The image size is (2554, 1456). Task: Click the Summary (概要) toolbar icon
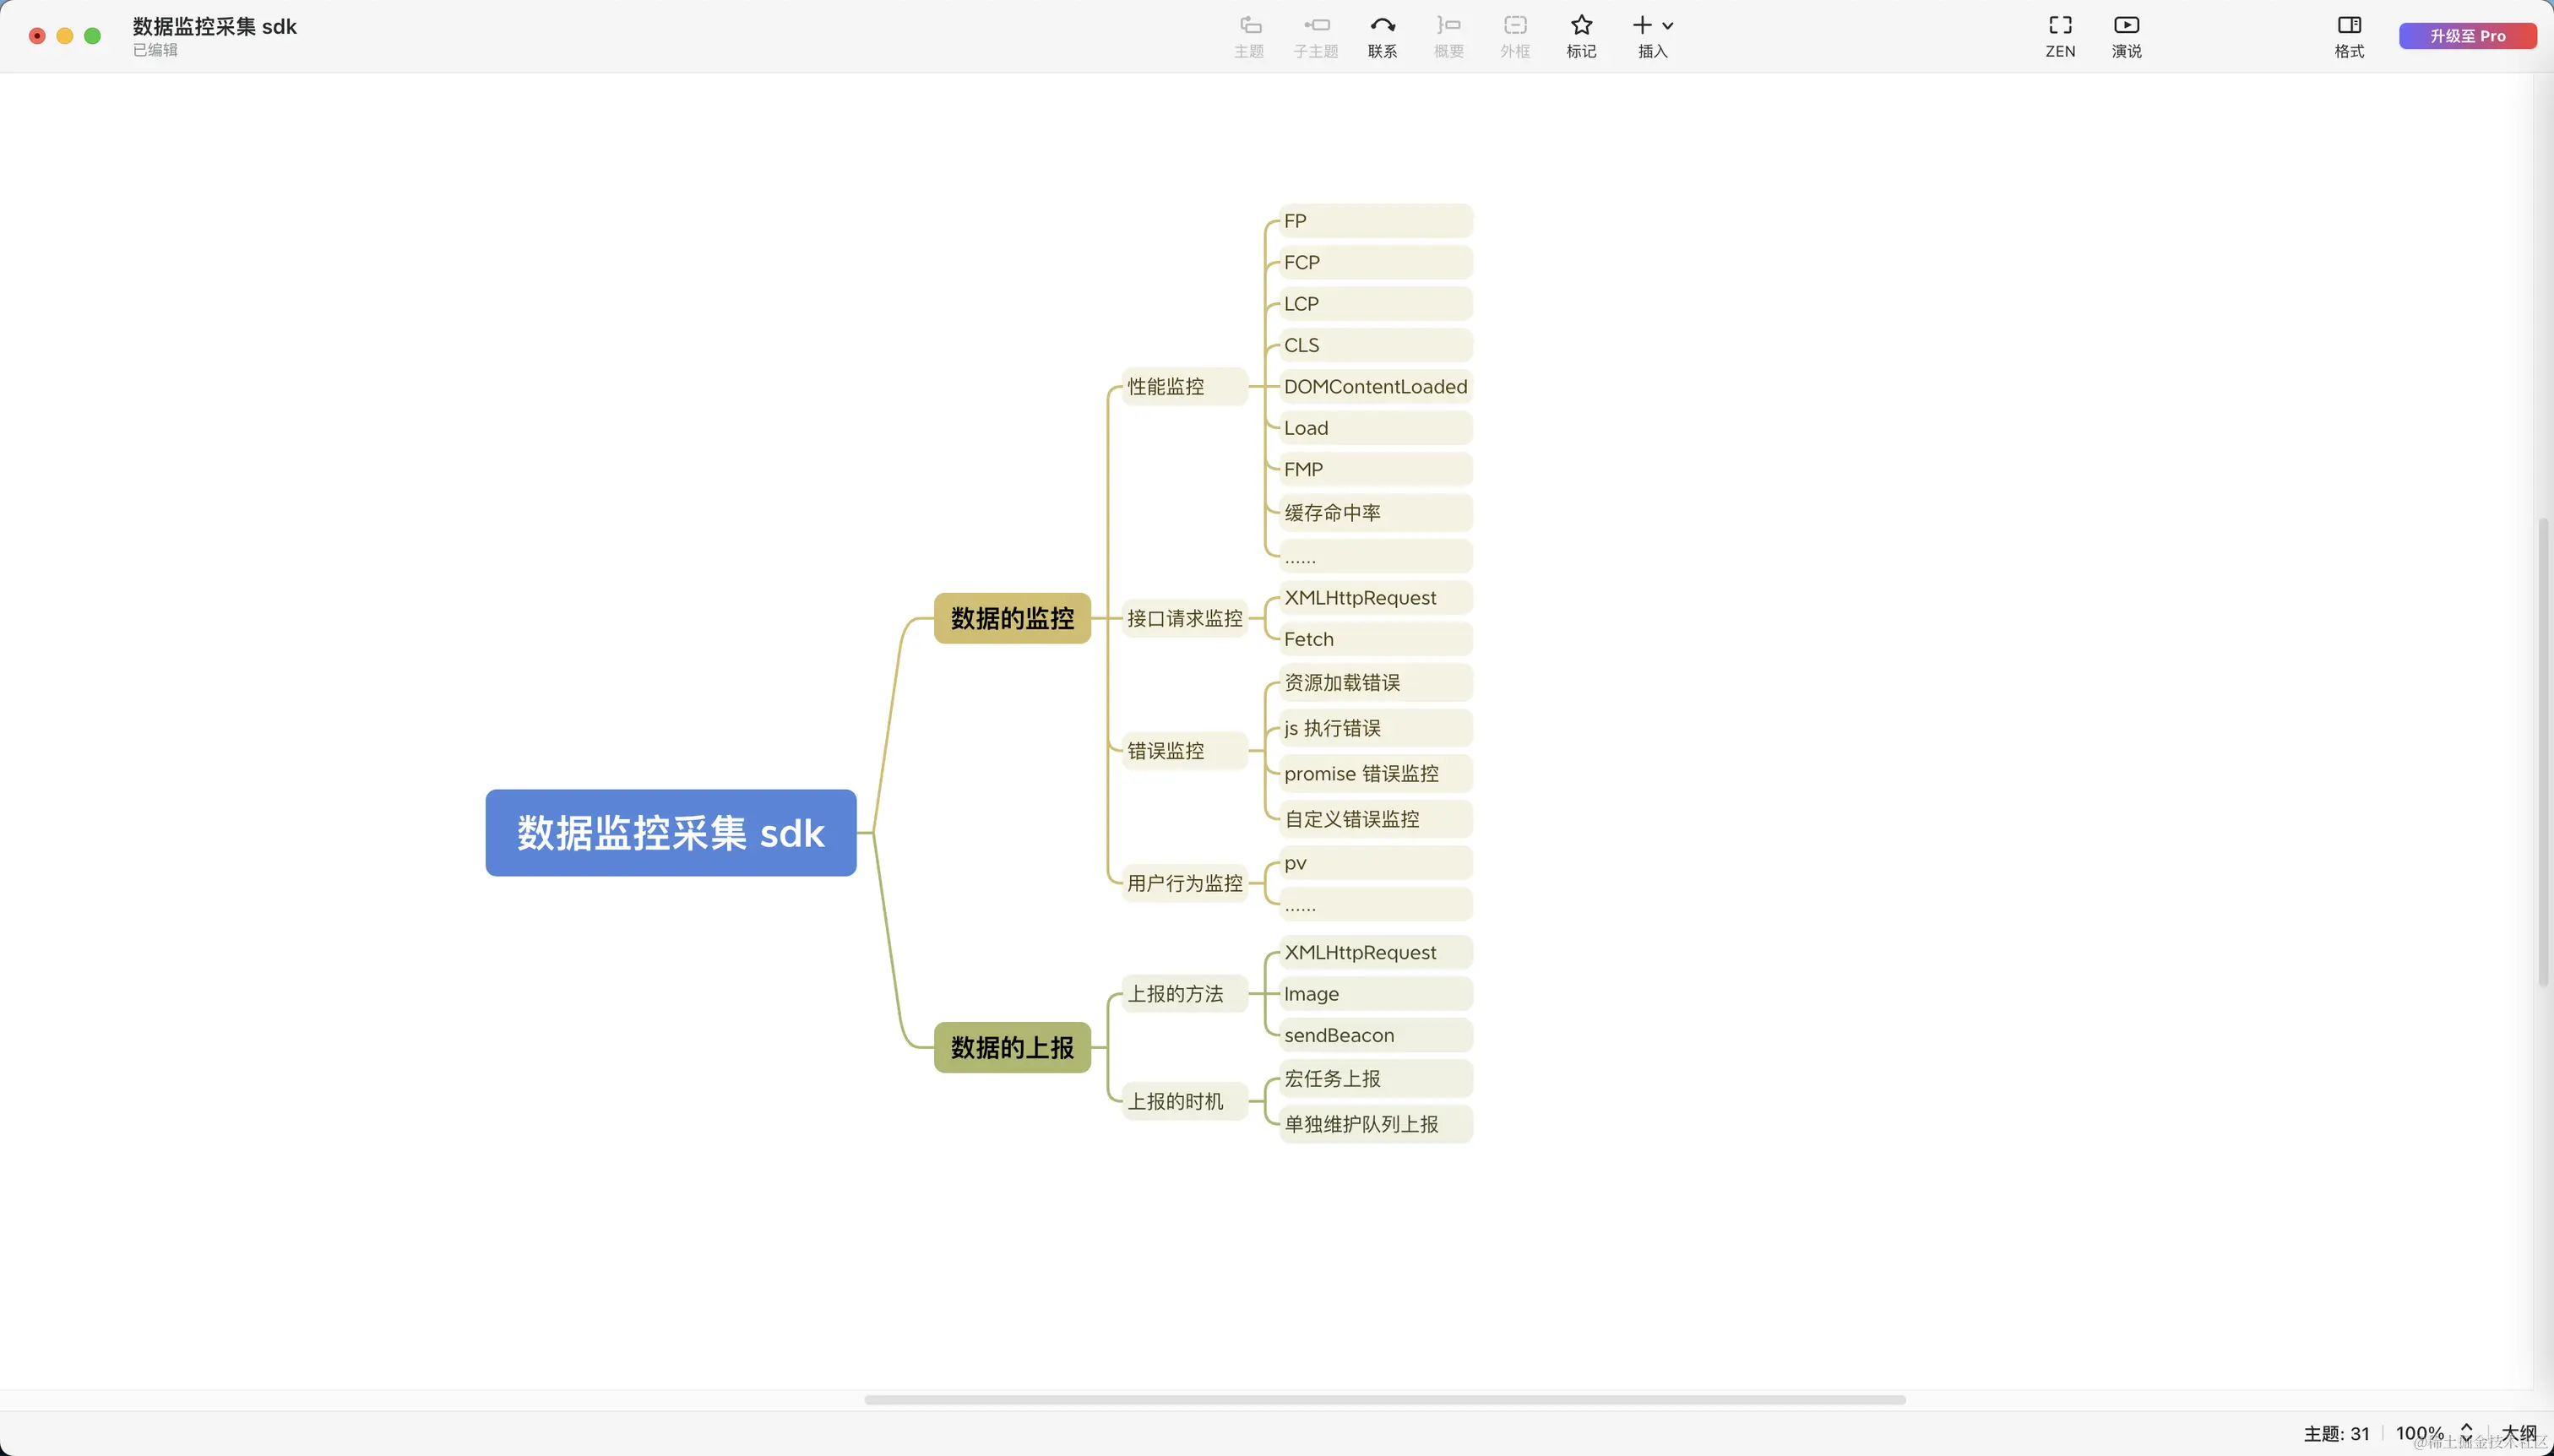click(x=1448, y=27)
